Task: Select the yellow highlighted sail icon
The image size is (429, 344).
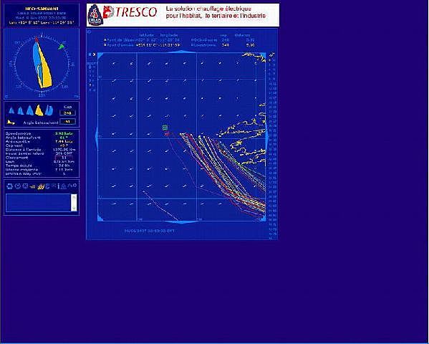Action: pos(39,110)
